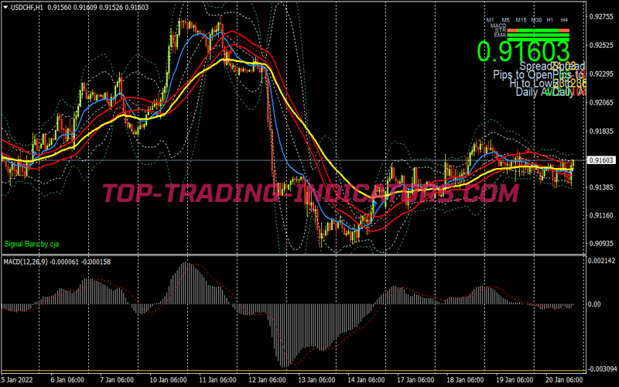Click the '19 Jan 06:00' time axis label

515,380
